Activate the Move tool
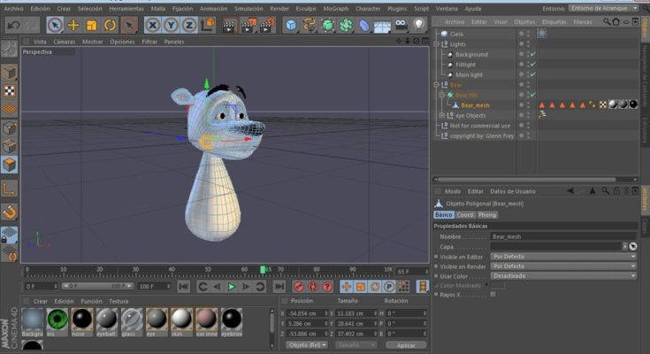 point(73,26)
